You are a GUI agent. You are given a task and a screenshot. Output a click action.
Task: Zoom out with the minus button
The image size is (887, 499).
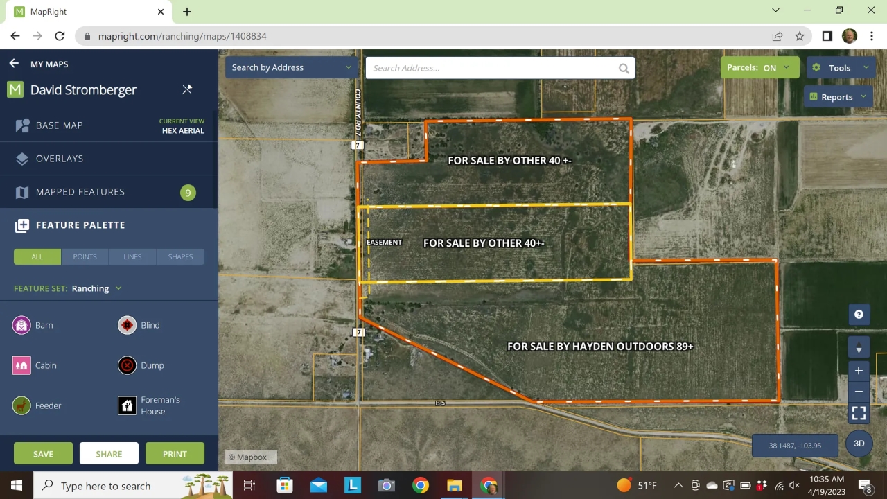coord(859,392)
